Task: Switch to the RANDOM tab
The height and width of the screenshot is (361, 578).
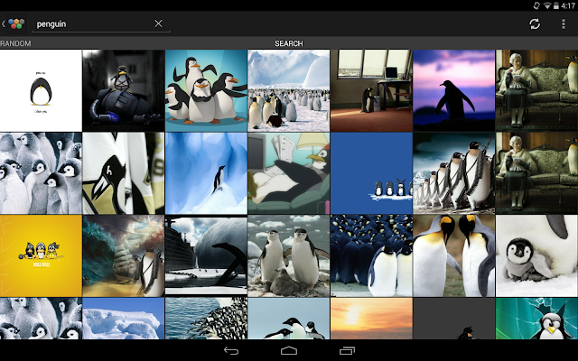Action: 15,43
